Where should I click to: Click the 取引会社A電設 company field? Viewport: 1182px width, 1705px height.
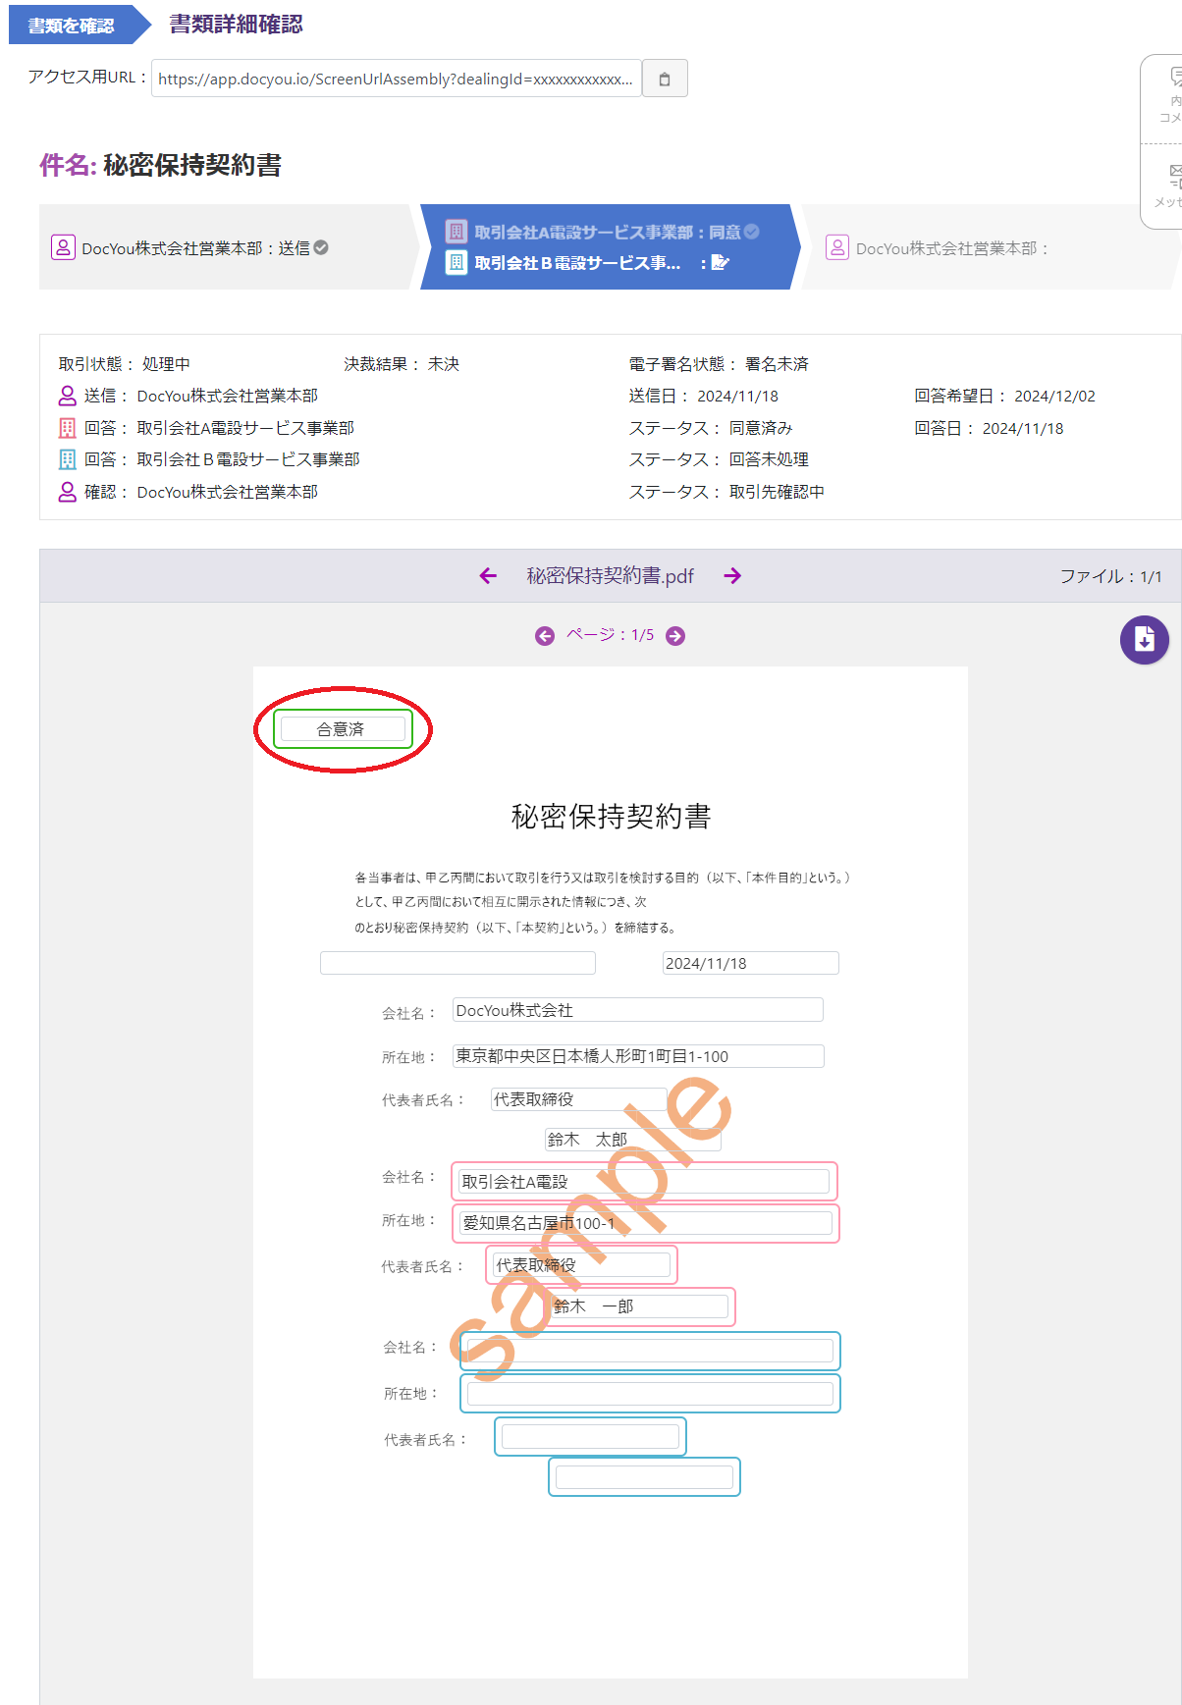(644, 1182)
